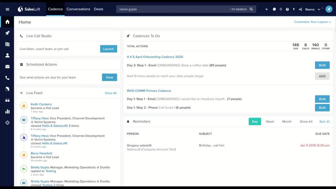Run Day 1 Step 1 Email action

coord(322,99)
